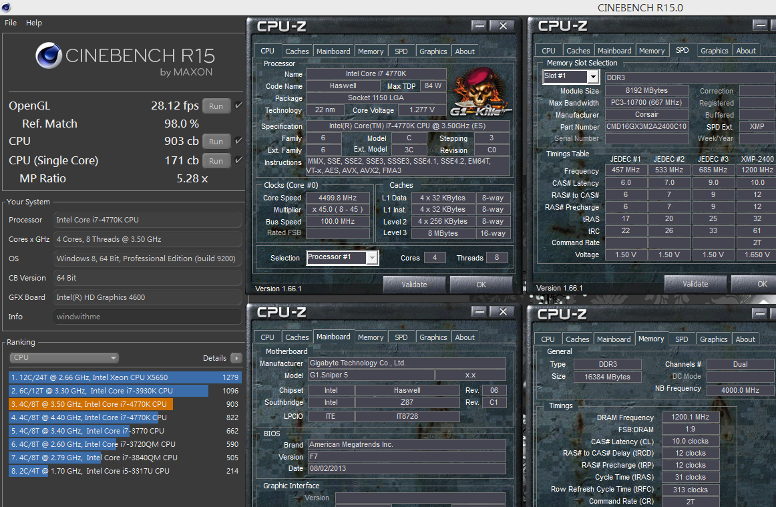Switch to the About tab in the SPD window
Screen dimensions: 776x507
tap(746, 50)
